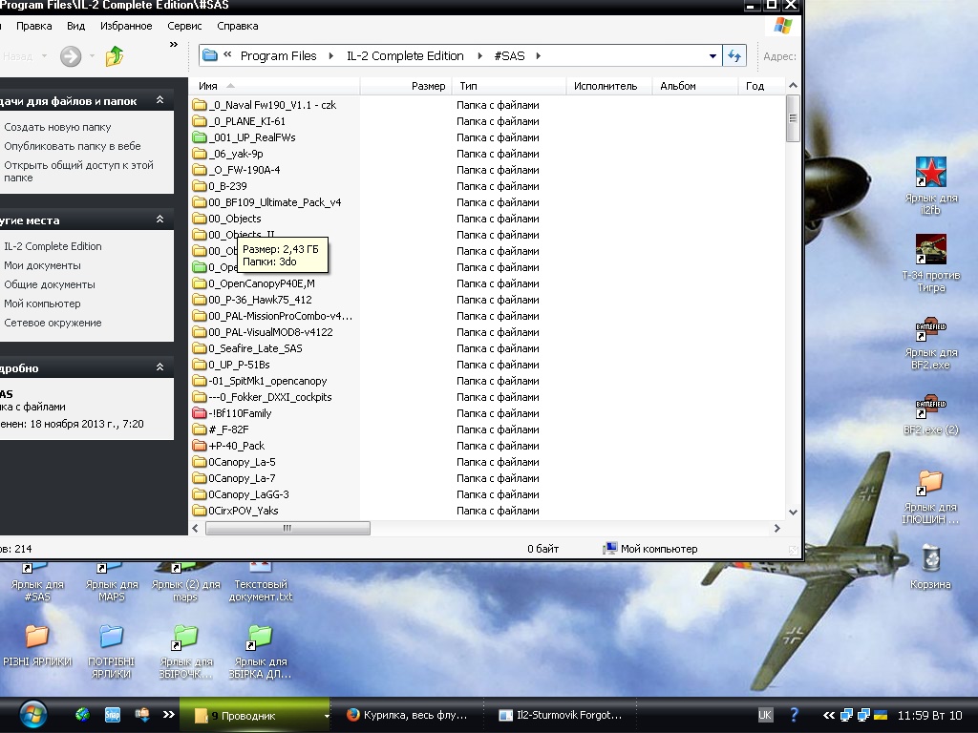Open Мои документы link

point(42,265)
